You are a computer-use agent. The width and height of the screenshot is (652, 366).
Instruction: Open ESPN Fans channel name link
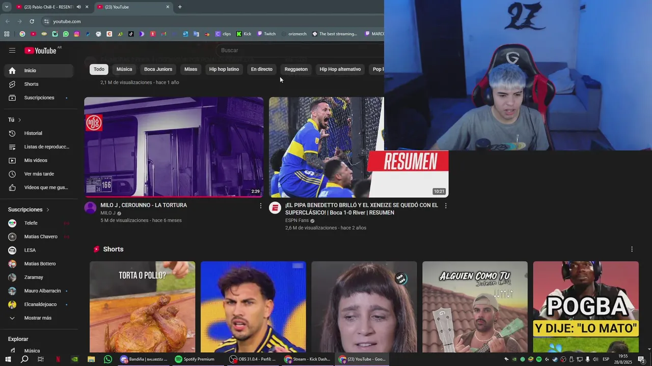click(x=297, y=221)
